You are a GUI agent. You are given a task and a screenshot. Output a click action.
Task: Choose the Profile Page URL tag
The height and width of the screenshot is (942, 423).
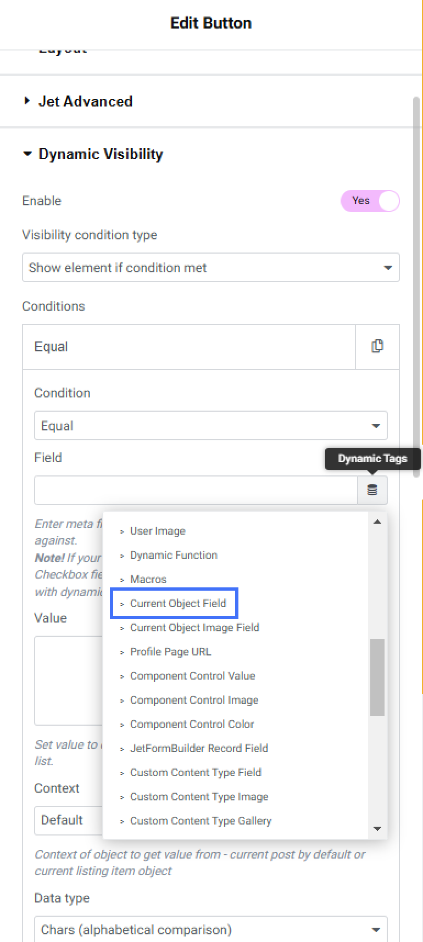click(x=170, y=652)
